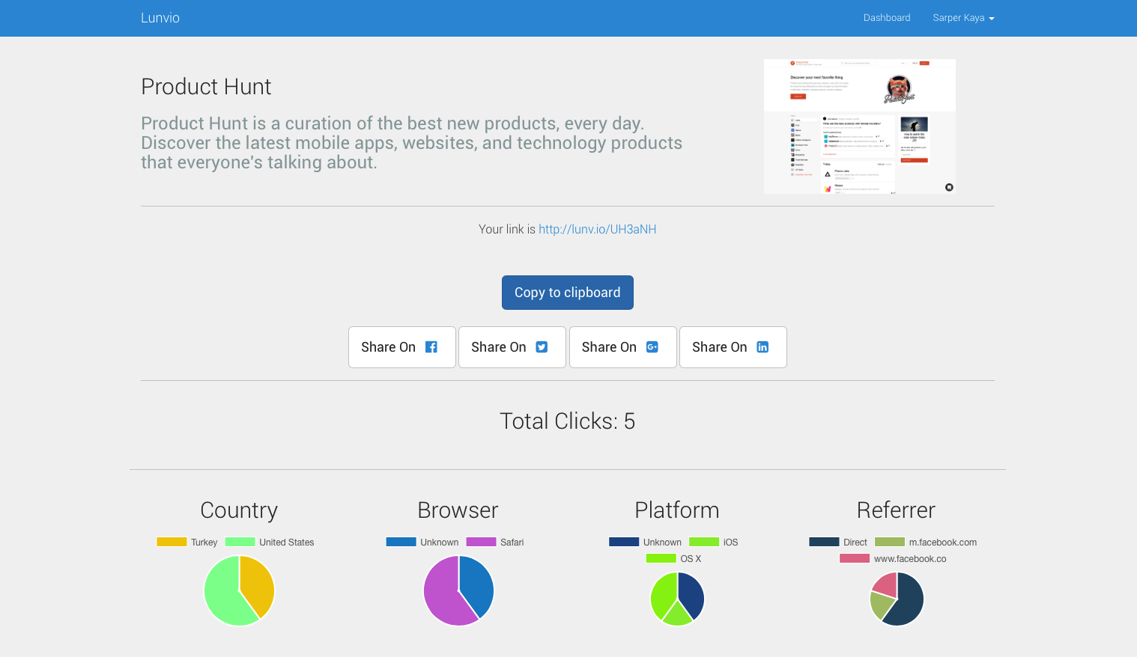Open the Product Hunt site preview thumbnail
This screenshot has height=657, width=1137.
(860, 126)
